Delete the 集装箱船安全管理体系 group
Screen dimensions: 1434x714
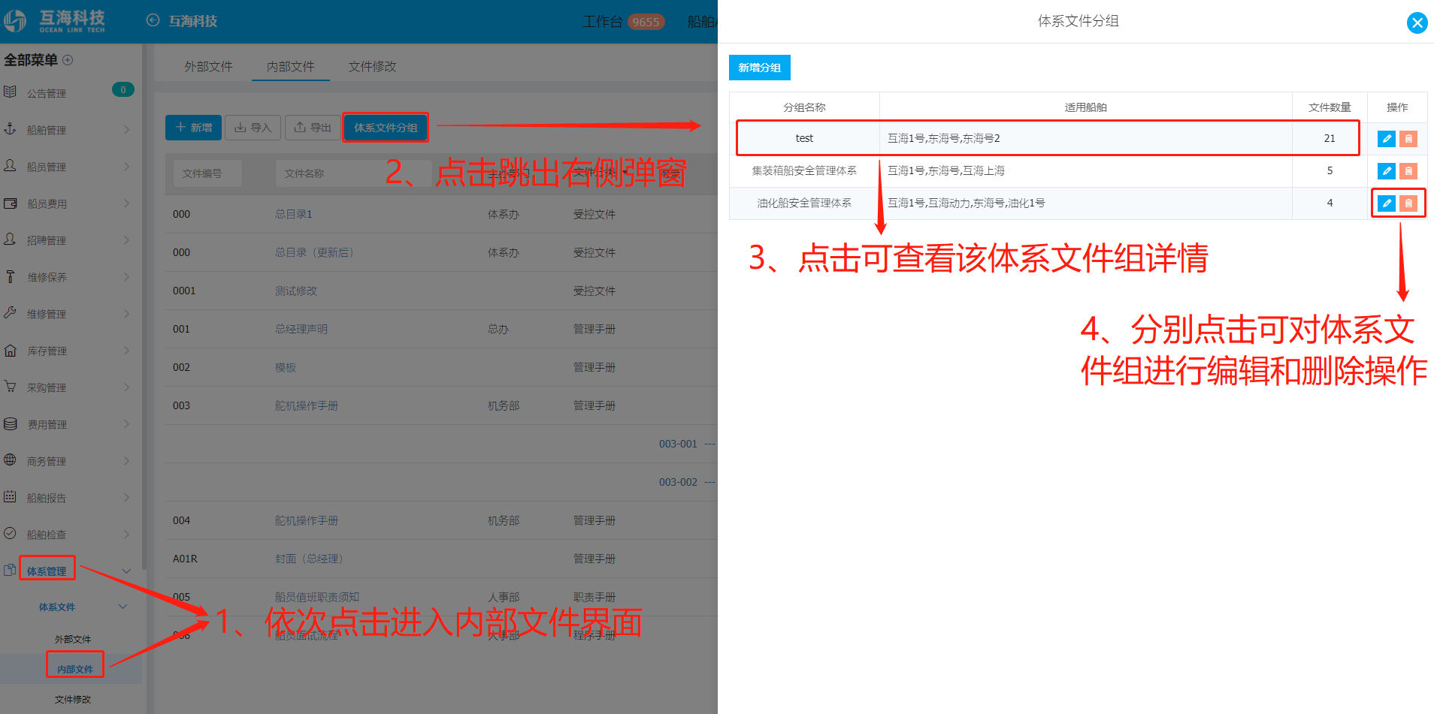(x=1408, y=171)
